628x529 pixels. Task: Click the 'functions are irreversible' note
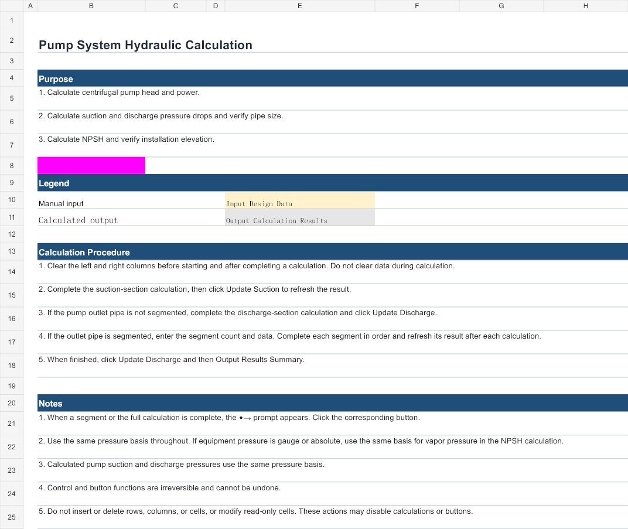[x=333, y=493]
